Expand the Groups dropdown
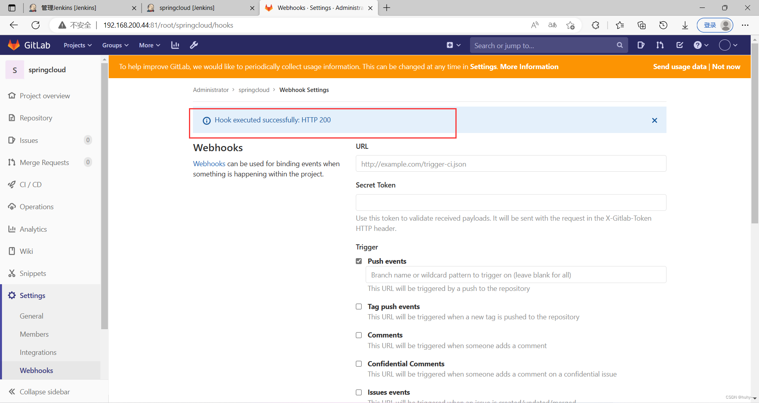The height and width of the screenshot is (403, 759). tap(115, 45)
